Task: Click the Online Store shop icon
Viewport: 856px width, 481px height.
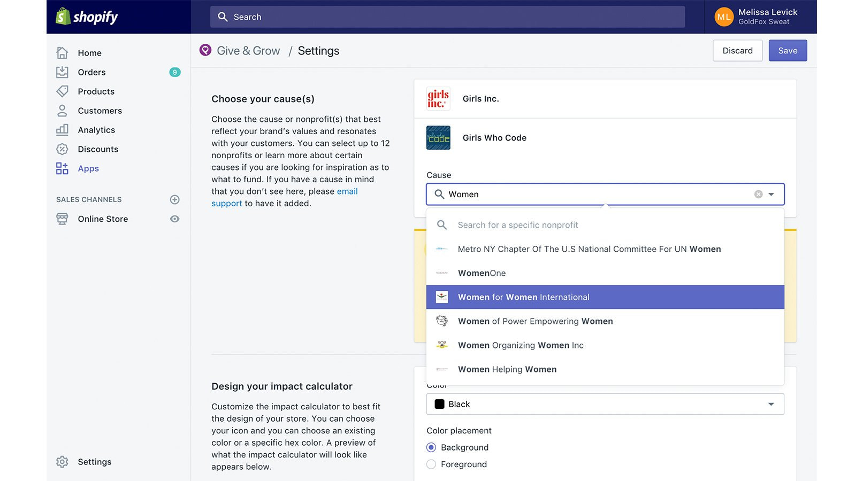Action: (x=62, y=219)
